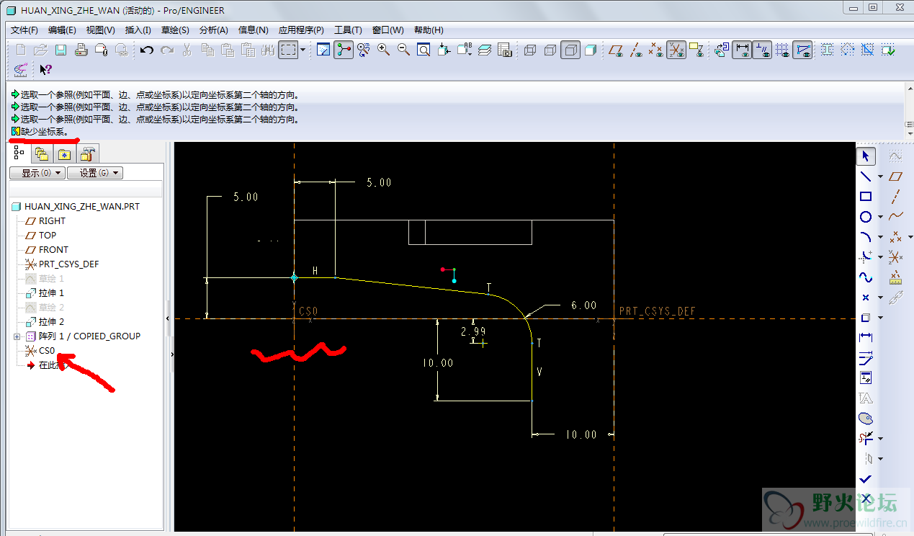
Task: Click the datum plane tool
Action: (895, 176)
